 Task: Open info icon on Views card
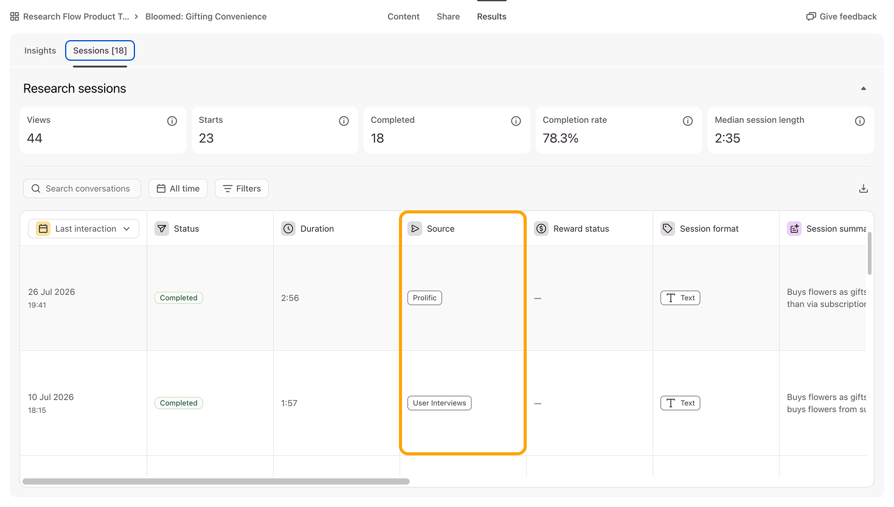(172, 121)
